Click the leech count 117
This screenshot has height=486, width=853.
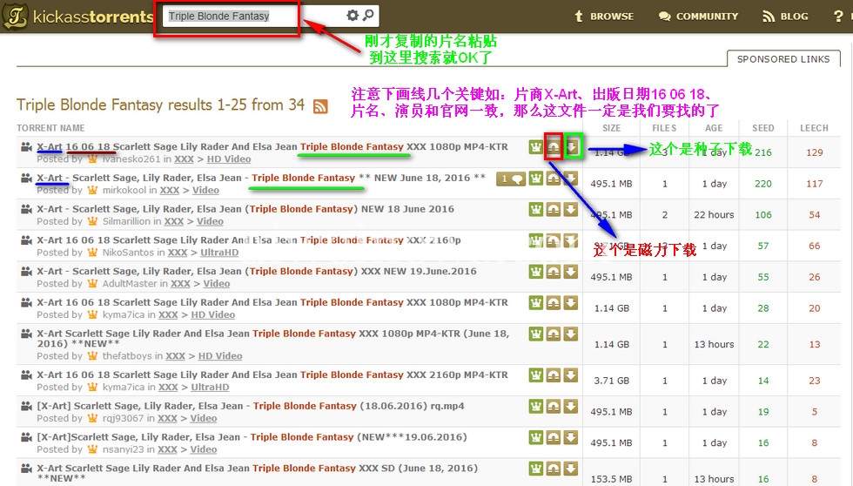[815, 184]
